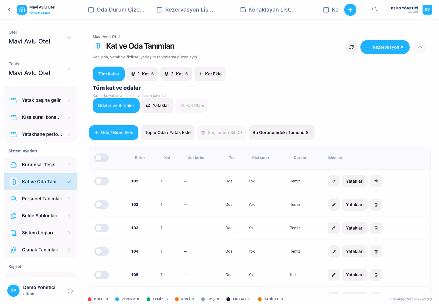The width and height of the screenshot is (439, 304).
Task: Toggle selection switch for room 105
Action: 102,275
